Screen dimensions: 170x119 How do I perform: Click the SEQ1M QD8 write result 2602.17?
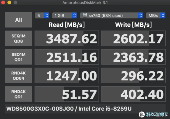tap(133, 38)
